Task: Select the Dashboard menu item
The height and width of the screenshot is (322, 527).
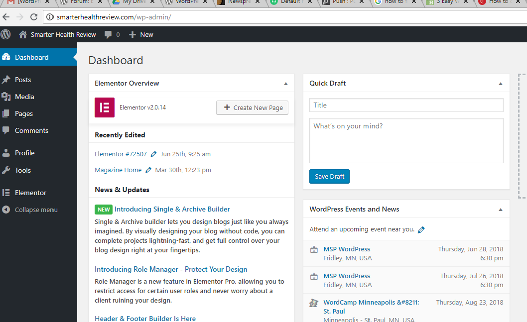Action: 39,57
